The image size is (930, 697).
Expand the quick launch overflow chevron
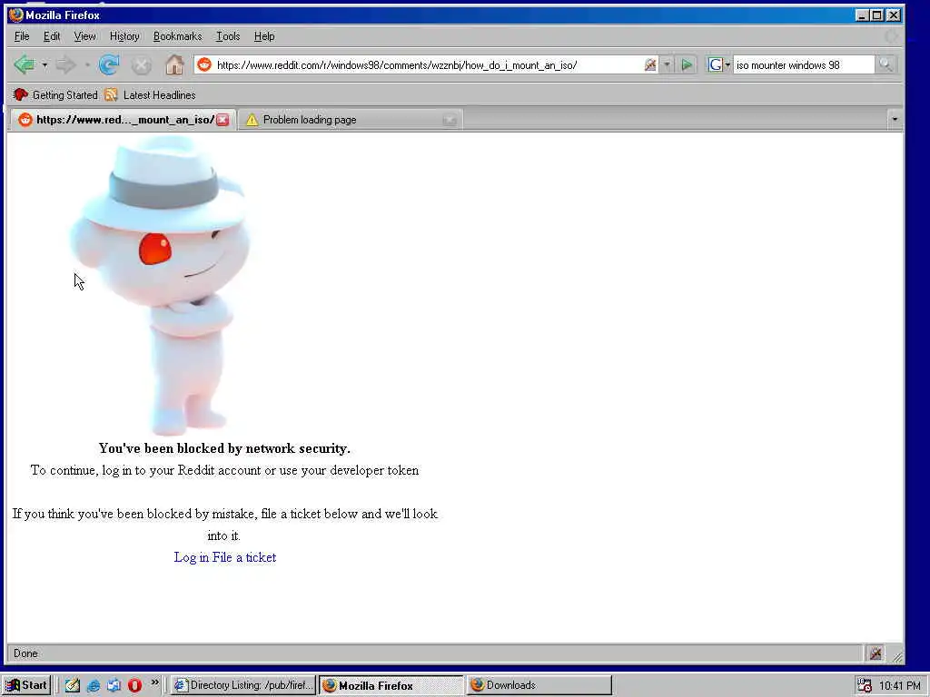click(x=154, y=682)
